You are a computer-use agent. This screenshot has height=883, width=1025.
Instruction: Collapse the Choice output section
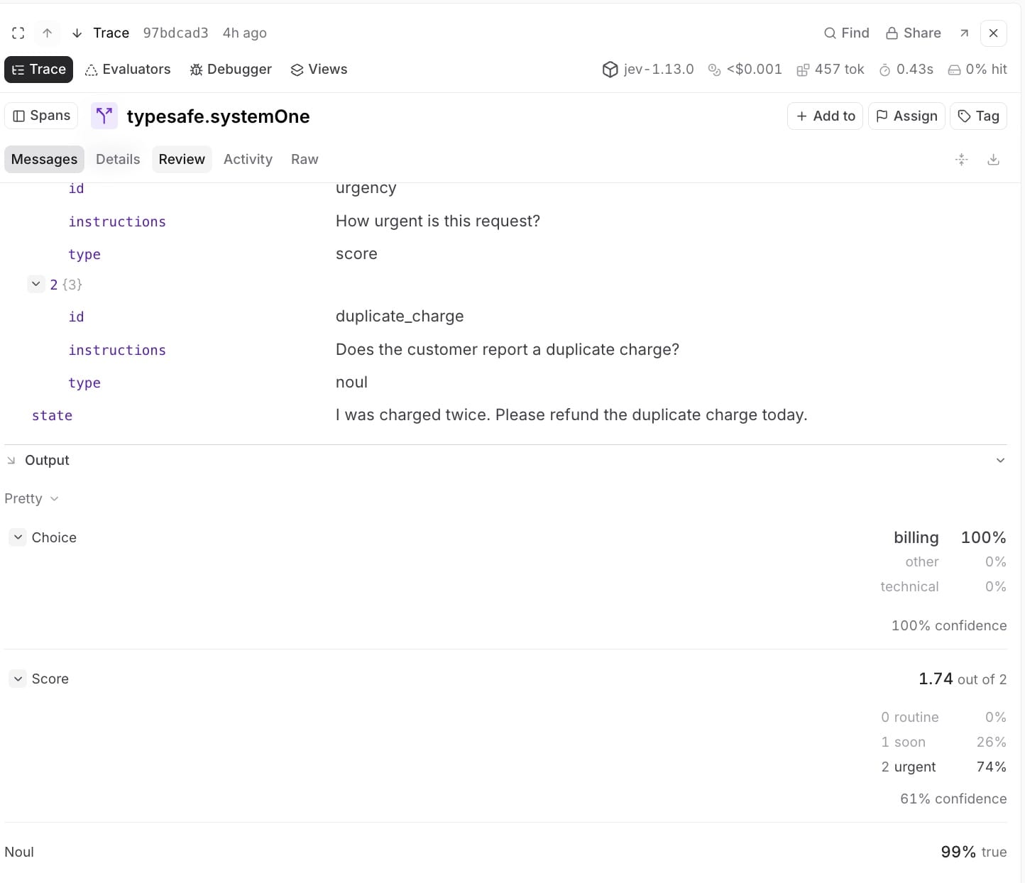18,537
